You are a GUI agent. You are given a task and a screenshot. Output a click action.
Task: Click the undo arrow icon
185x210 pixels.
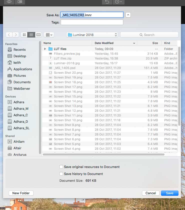[107, 2]
